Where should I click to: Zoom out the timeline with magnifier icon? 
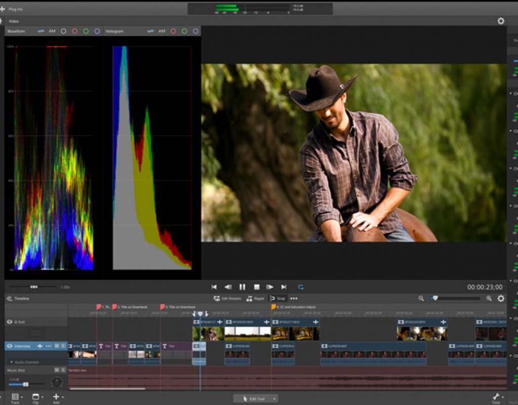click(421, 299)
